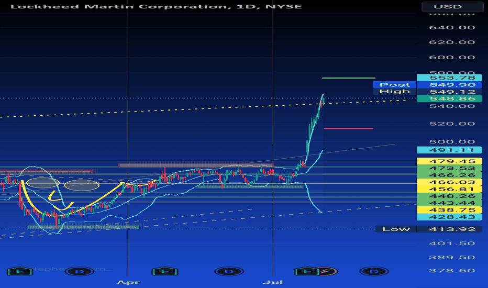488x288 pixels.
Task: Click the Low price label
Action: [396, 229]
